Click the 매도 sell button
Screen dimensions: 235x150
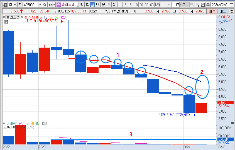tap(223, 11)
